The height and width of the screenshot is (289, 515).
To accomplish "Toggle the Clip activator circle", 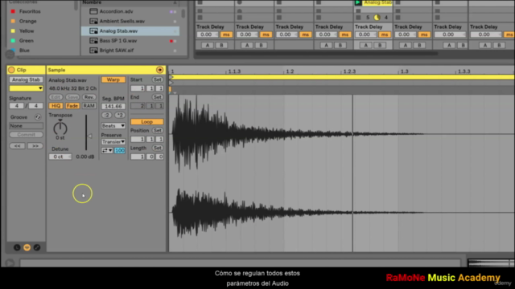I will coord(11,70).
